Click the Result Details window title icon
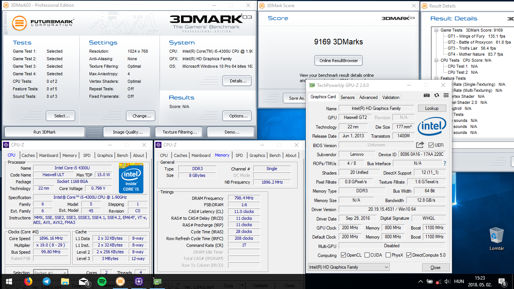514x289 pixels. click(425, 6)
